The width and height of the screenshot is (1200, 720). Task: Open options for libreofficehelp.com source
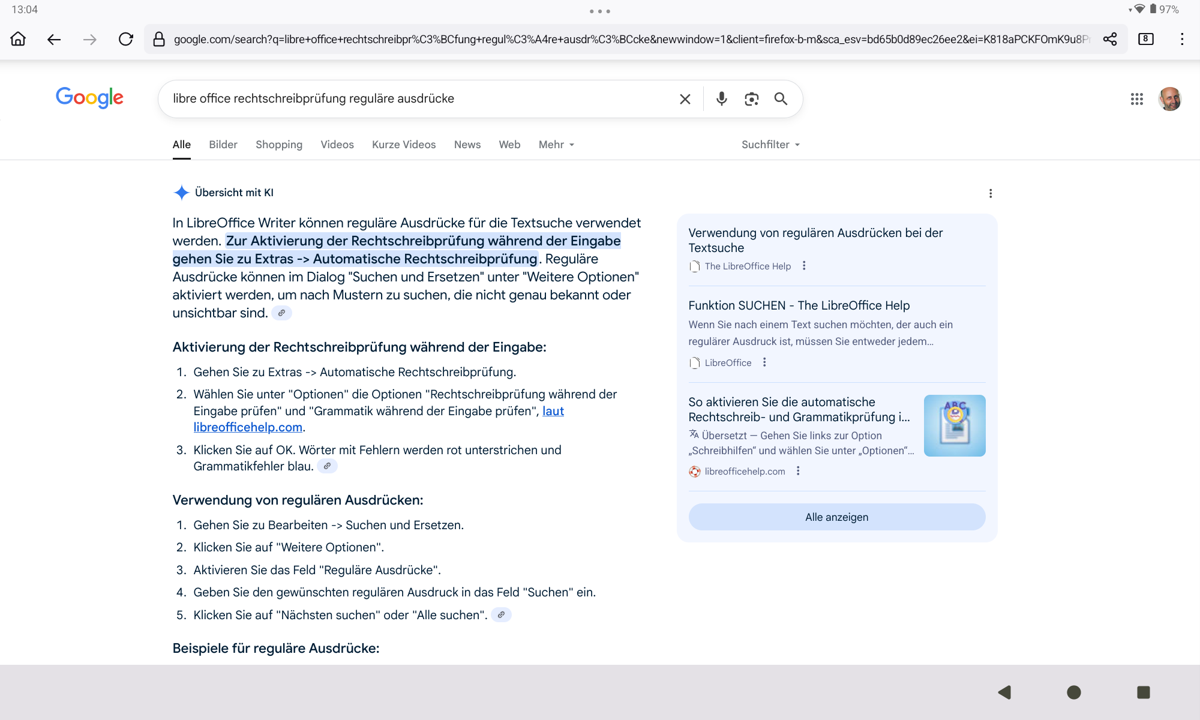[x=798, y=471]
